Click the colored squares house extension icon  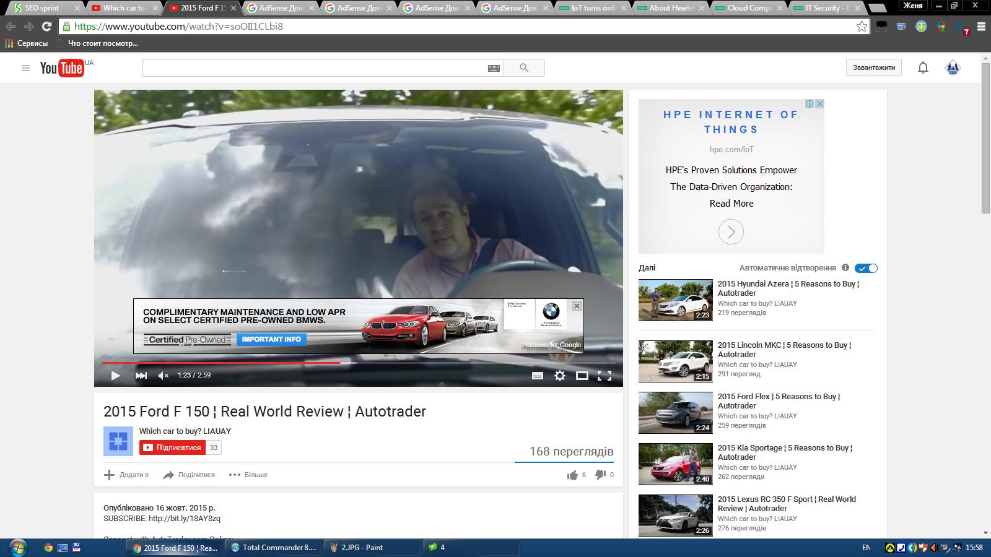coord(941,27)
